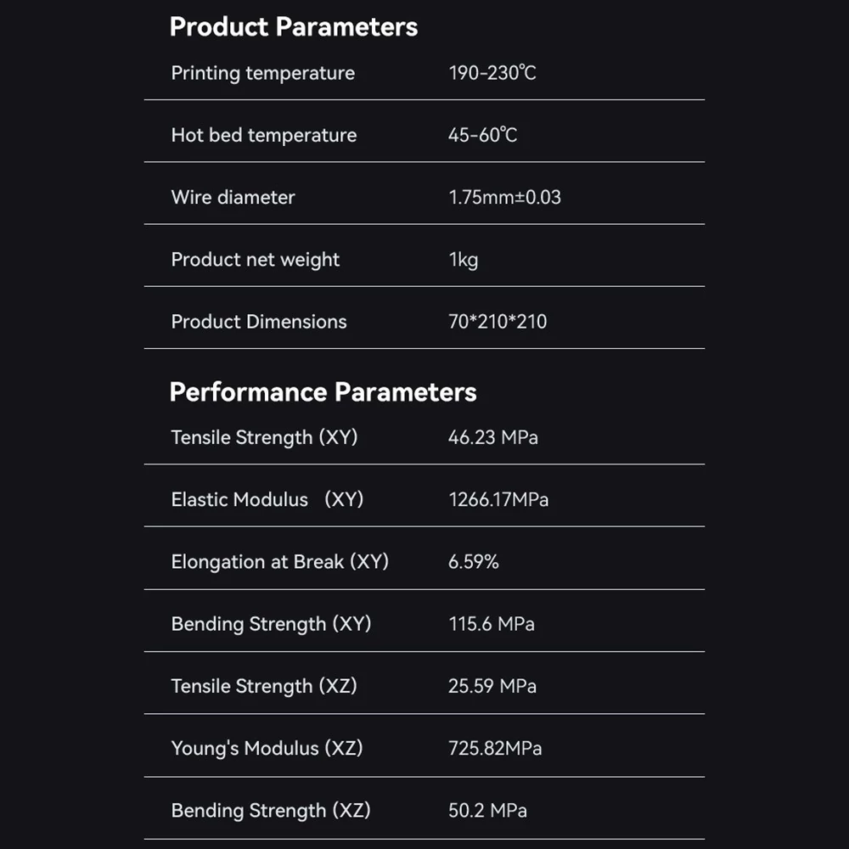This screenshot has height=849, width=849.
Task: Select the Wire diameter label
Action: [x=233, y=197]
